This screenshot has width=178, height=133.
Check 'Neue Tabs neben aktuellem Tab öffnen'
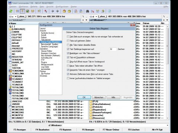[68, 66]
